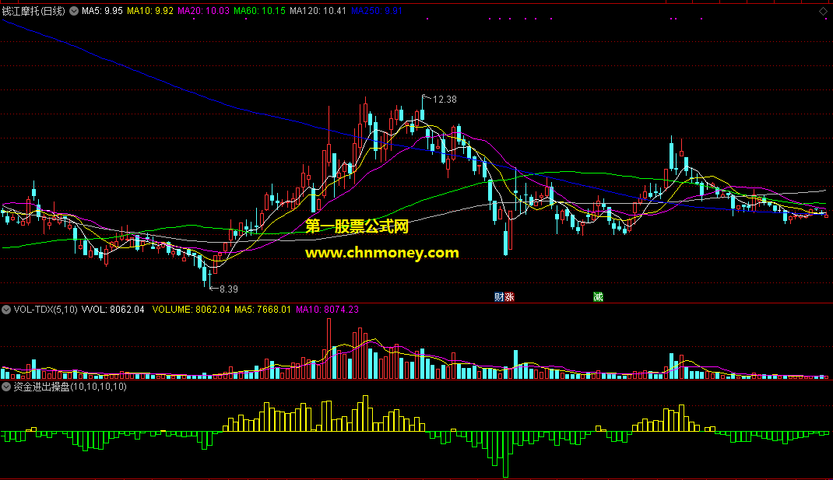Expand the 资金进出操盘 indicator dropdown arrow

[x=6, y=387]
